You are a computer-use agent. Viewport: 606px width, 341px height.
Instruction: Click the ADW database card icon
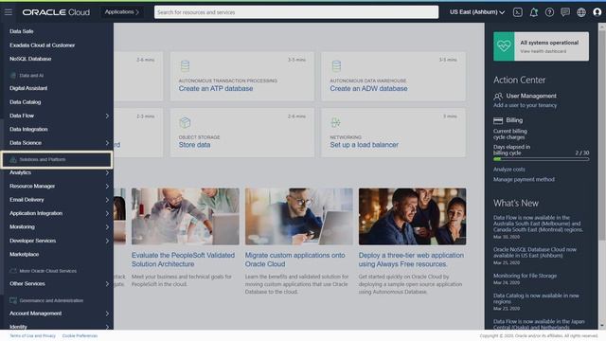pos(336,66)
